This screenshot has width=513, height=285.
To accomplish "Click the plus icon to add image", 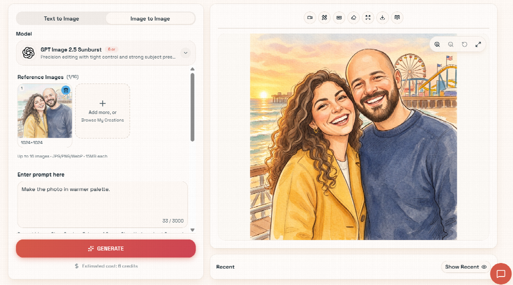I will pos(102,103).
